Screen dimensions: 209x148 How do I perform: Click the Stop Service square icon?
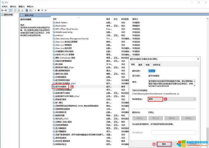[38, 10]
